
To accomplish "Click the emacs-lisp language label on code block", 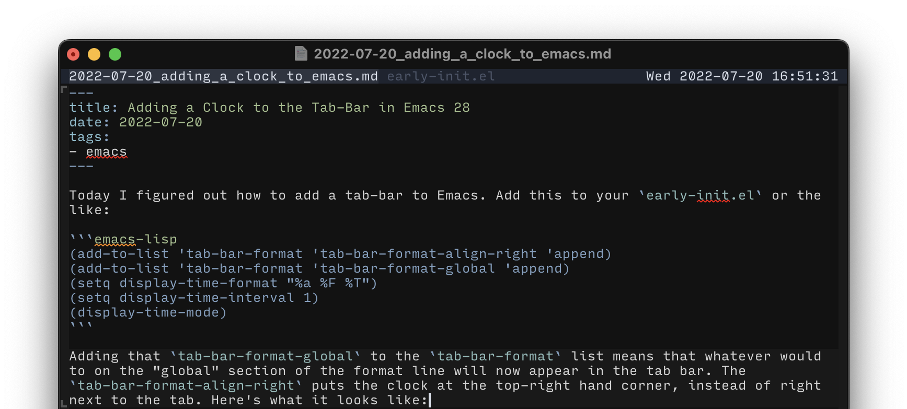I will (x=135, y=239).
